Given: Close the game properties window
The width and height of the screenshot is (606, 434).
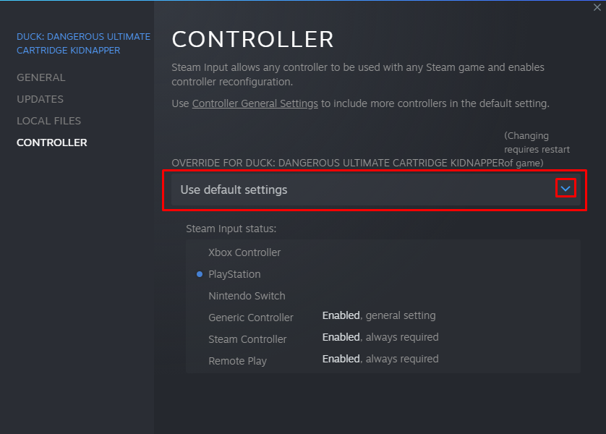Looking at the screenshot, I should click(x=597, y=7).
